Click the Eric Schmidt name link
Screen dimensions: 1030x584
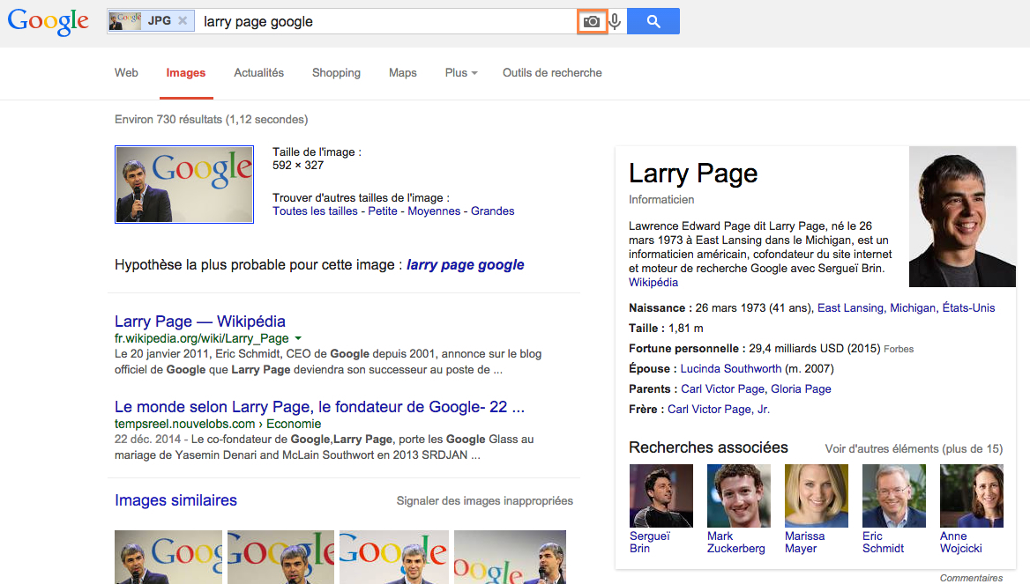(x=883, y=542)
